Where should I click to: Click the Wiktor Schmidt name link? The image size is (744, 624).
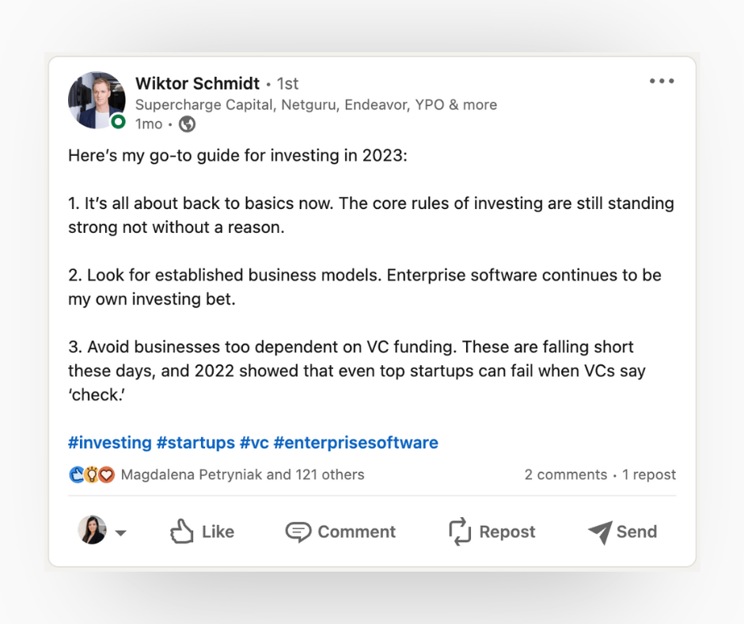[197, 83]
